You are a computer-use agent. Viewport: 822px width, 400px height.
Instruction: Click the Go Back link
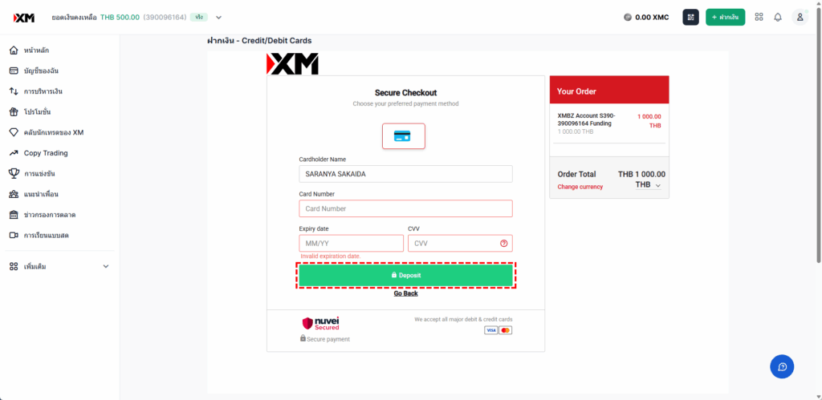[x=405, y=293]
